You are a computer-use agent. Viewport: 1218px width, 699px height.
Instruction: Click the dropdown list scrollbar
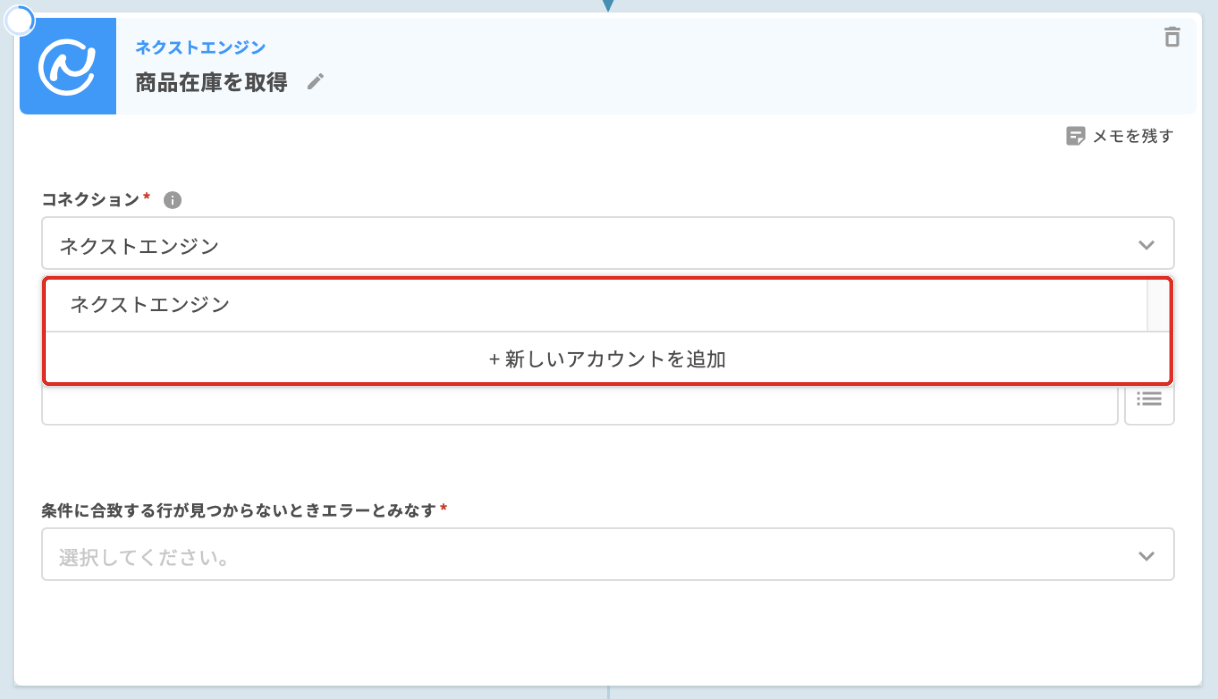coord(1158,305)
